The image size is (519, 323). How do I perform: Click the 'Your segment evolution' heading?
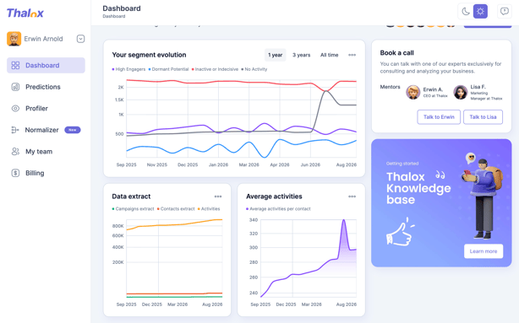[149, 55]
